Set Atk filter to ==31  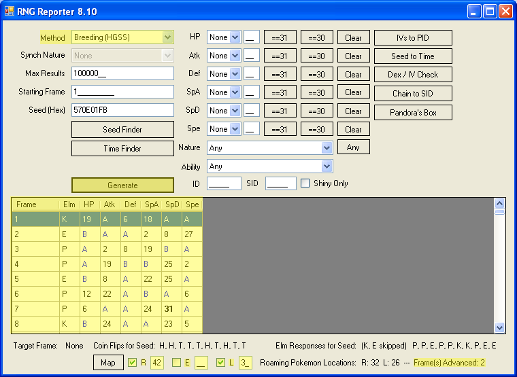(x=280, y=56)
